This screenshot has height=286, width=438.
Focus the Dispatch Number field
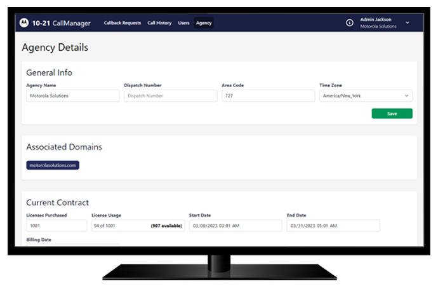click(170, 96)
